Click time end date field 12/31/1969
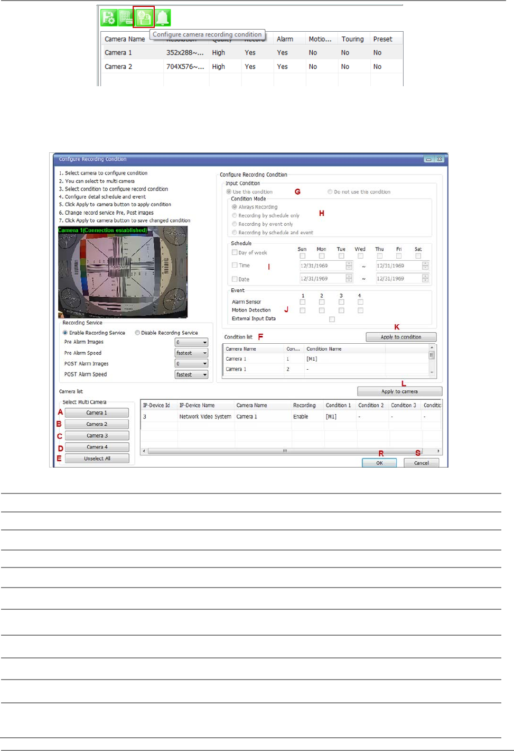 click(399, 265)
